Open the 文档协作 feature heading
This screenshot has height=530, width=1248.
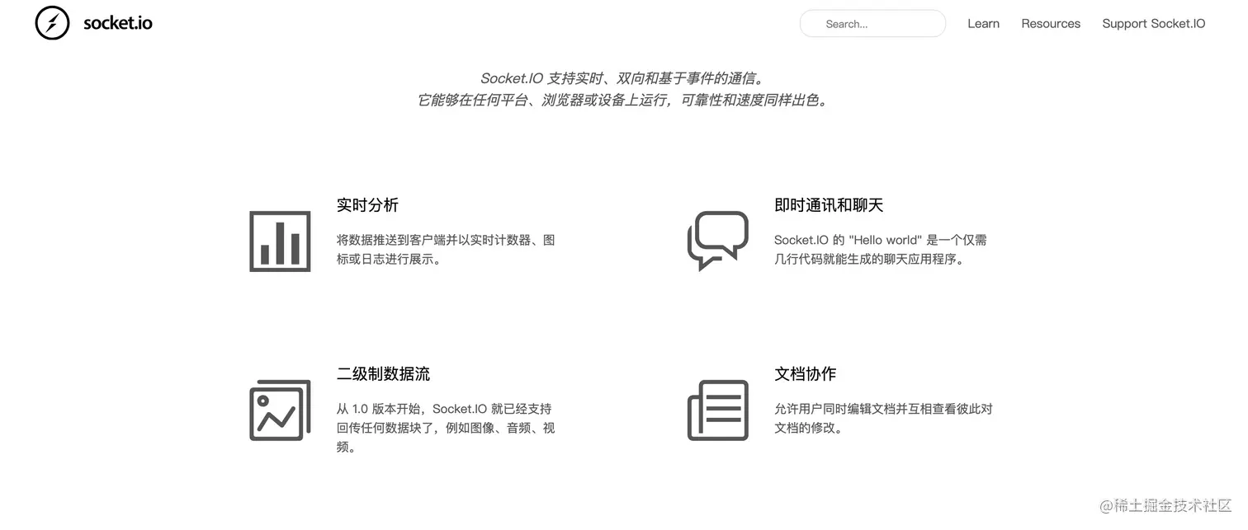(806, 373)
